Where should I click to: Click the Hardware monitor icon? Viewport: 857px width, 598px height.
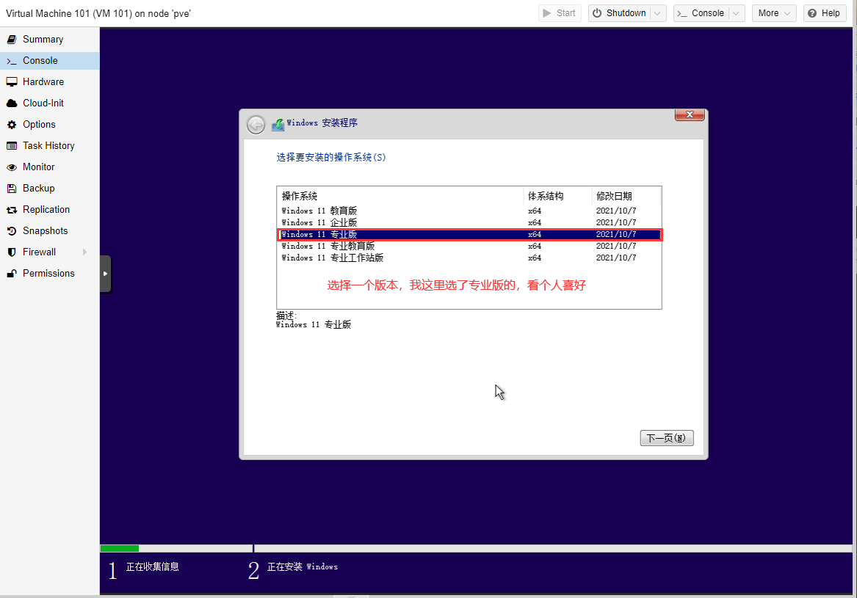12,82
